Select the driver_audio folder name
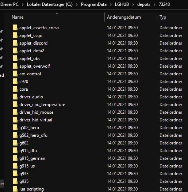Image resolution: width=188 pixels, height=192 pixels. (x=31, y=97)
